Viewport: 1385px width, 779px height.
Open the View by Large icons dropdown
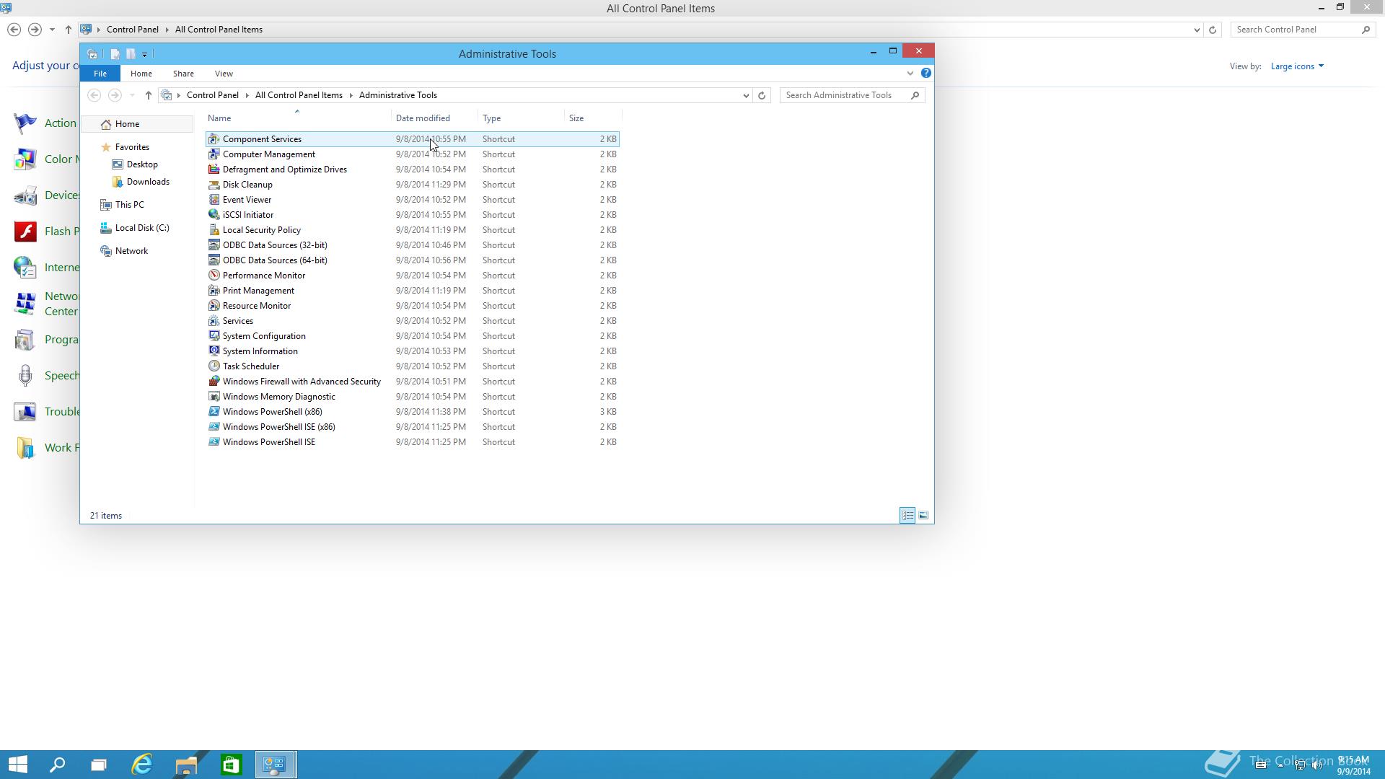coord(1297,66)
